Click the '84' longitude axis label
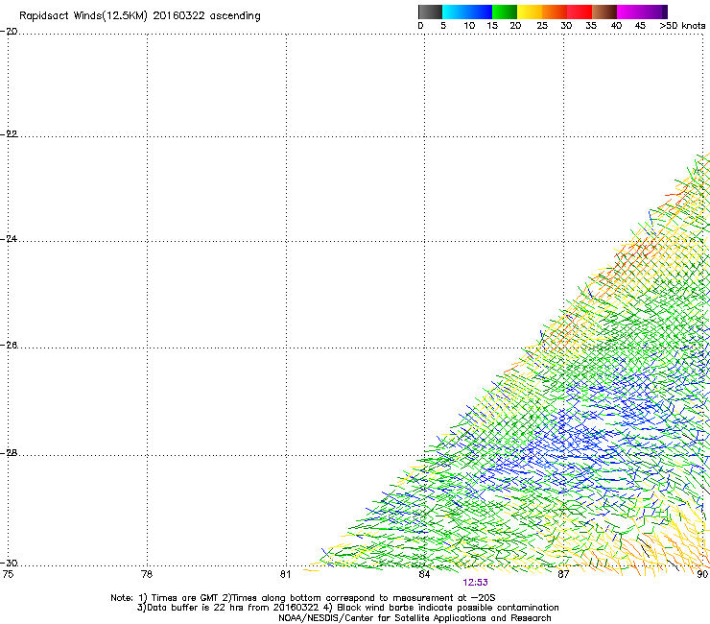Screen dimensions: 710x624 (x=424, y=574)
